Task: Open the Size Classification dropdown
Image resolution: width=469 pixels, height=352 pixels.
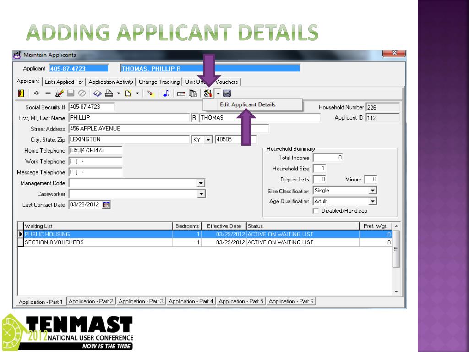Action: point(372,190)
